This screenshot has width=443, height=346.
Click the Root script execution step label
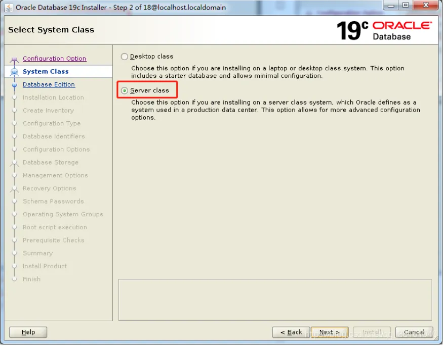55,227
